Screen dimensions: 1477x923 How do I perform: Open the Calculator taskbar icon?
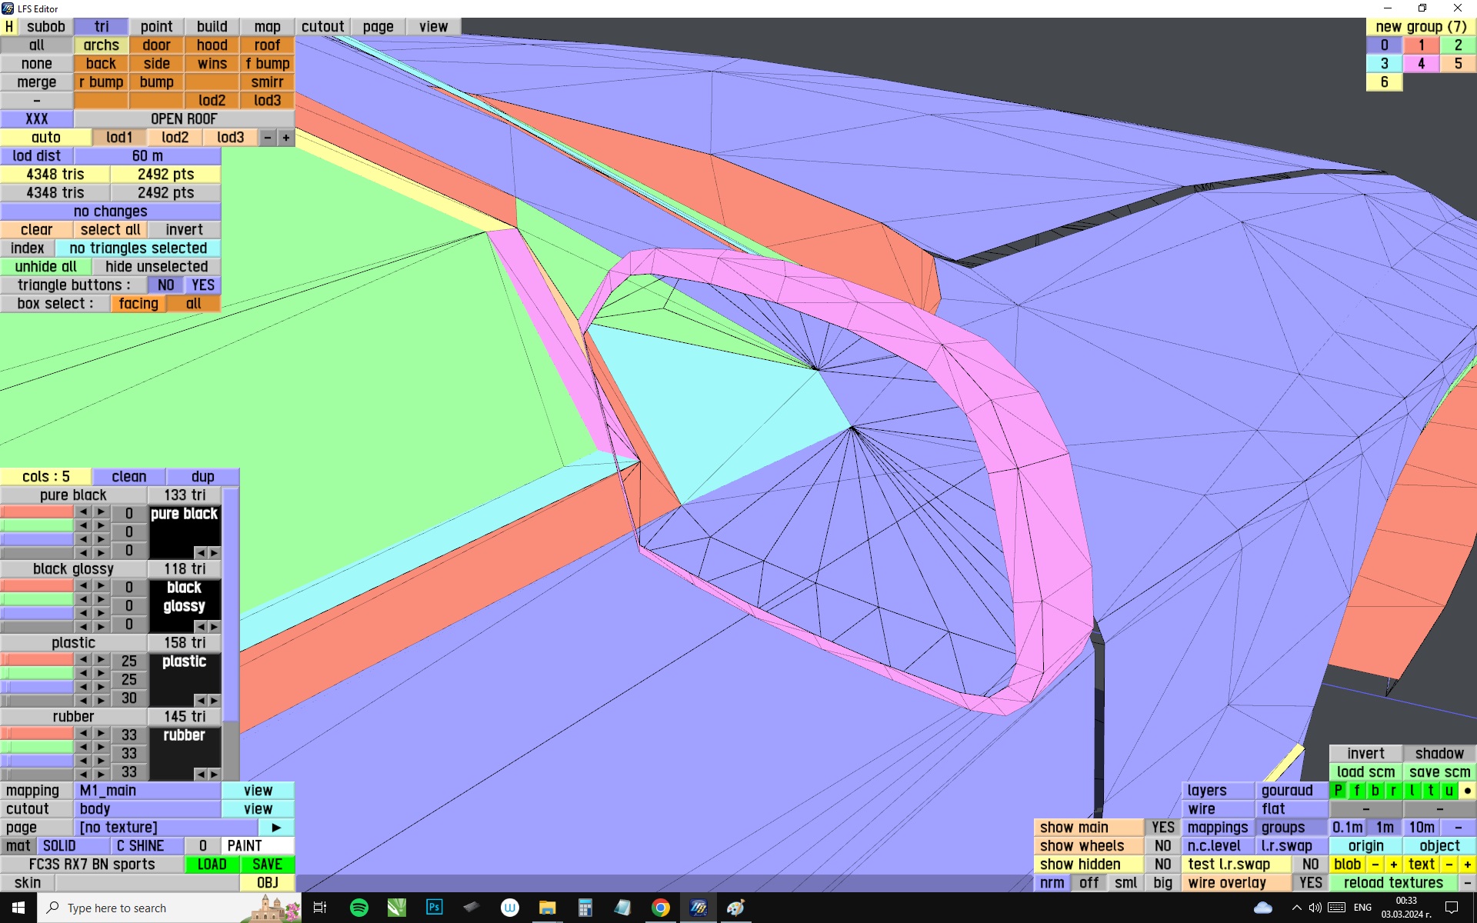coord(585,908)
